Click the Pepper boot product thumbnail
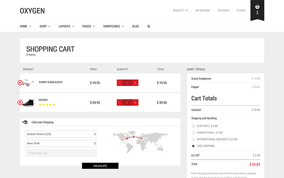The height and width of the screenshot is (178, 284). [28, 103]
